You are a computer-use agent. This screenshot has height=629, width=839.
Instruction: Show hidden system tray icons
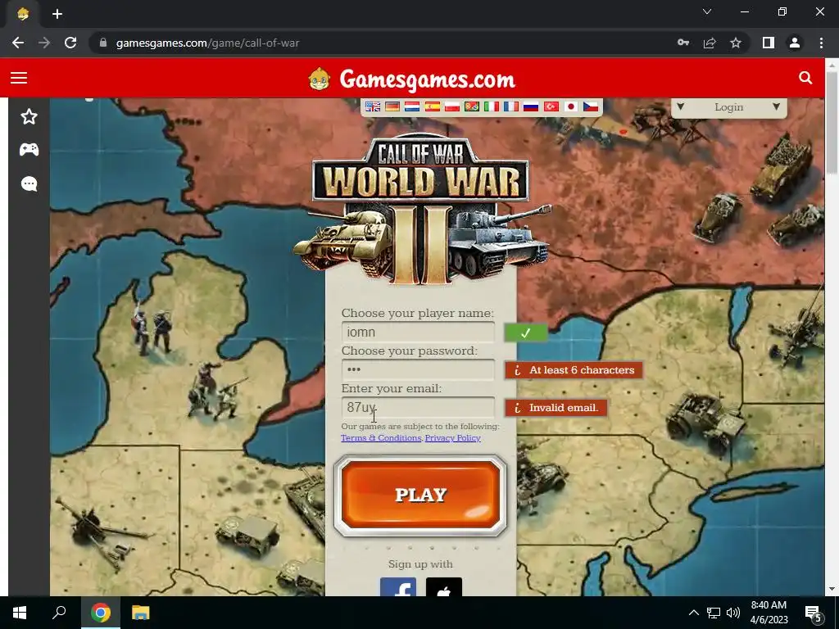pyautogui.click(x=693, y=613)
